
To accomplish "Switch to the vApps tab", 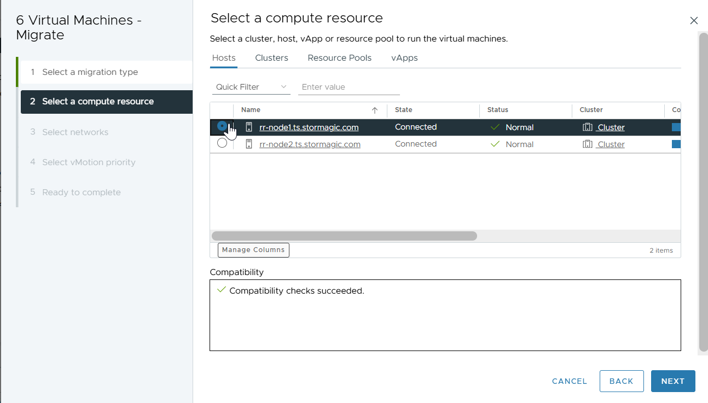I will tap(404, 58).
